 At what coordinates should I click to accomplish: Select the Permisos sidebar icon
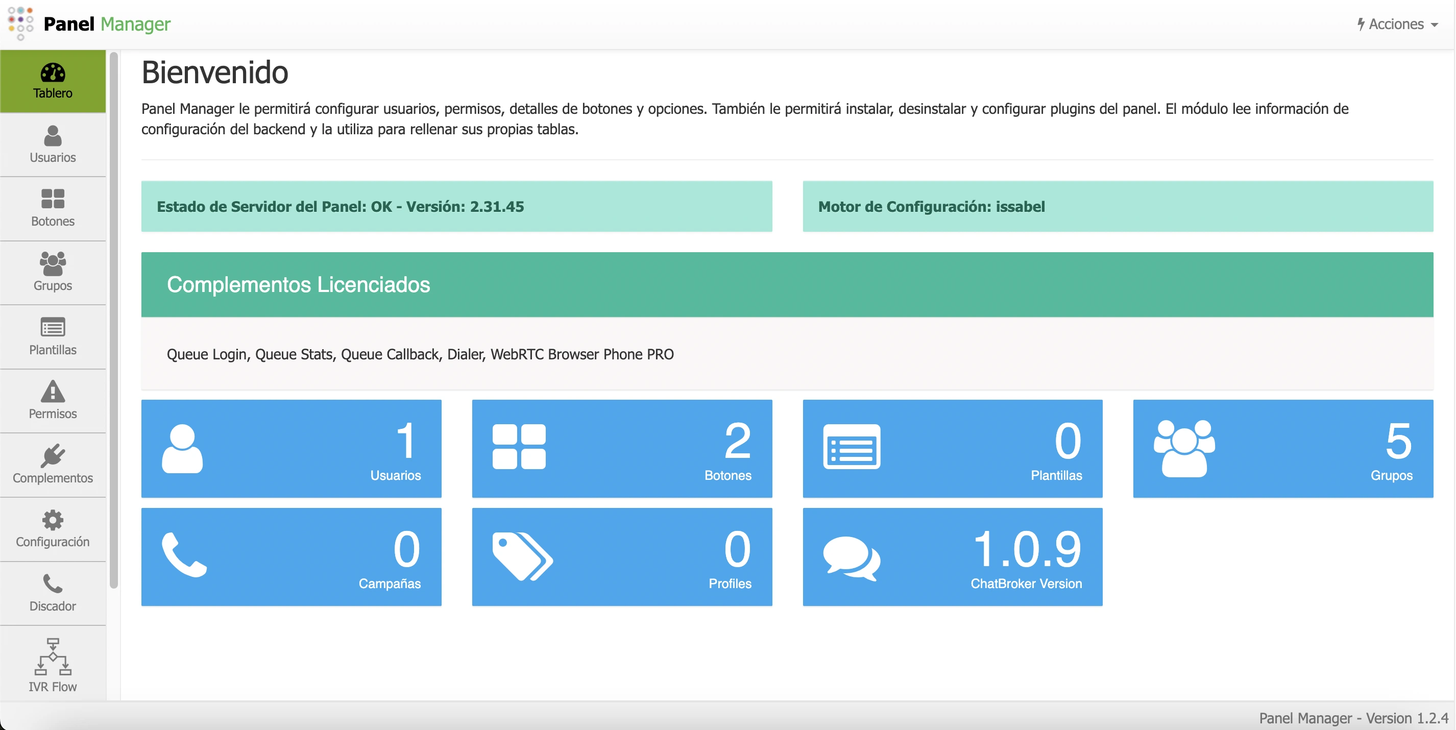coord(53,400)
